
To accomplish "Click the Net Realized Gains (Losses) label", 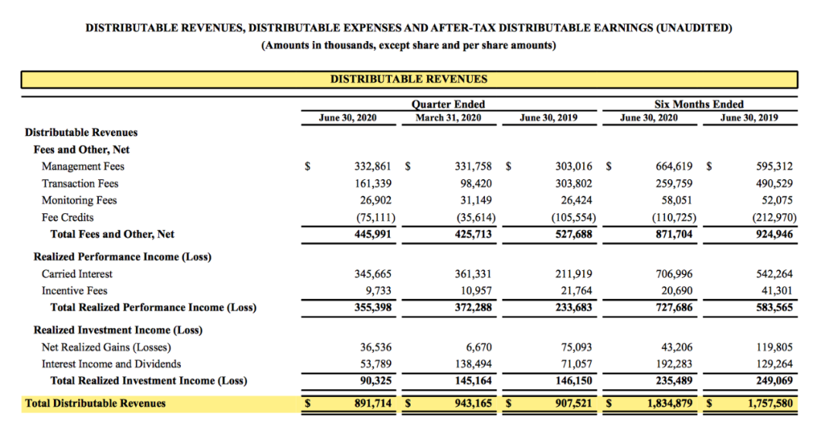I will [x=106, y=347].
